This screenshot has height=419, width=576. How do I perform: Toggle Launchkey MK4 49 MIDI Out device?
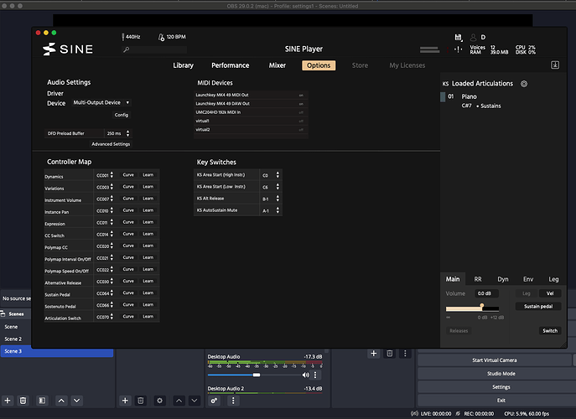[301, 95]
